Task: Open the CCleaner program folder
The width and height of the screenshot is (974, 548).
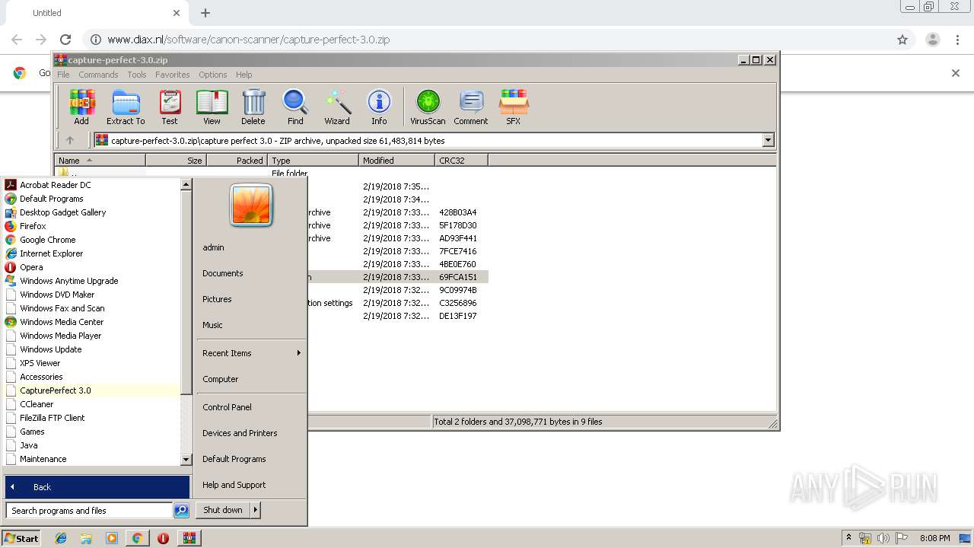Action: click(x=91, y=404)
